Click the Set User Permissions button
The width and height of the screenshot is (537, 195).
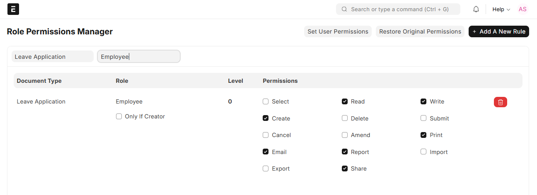click(338, 31)
